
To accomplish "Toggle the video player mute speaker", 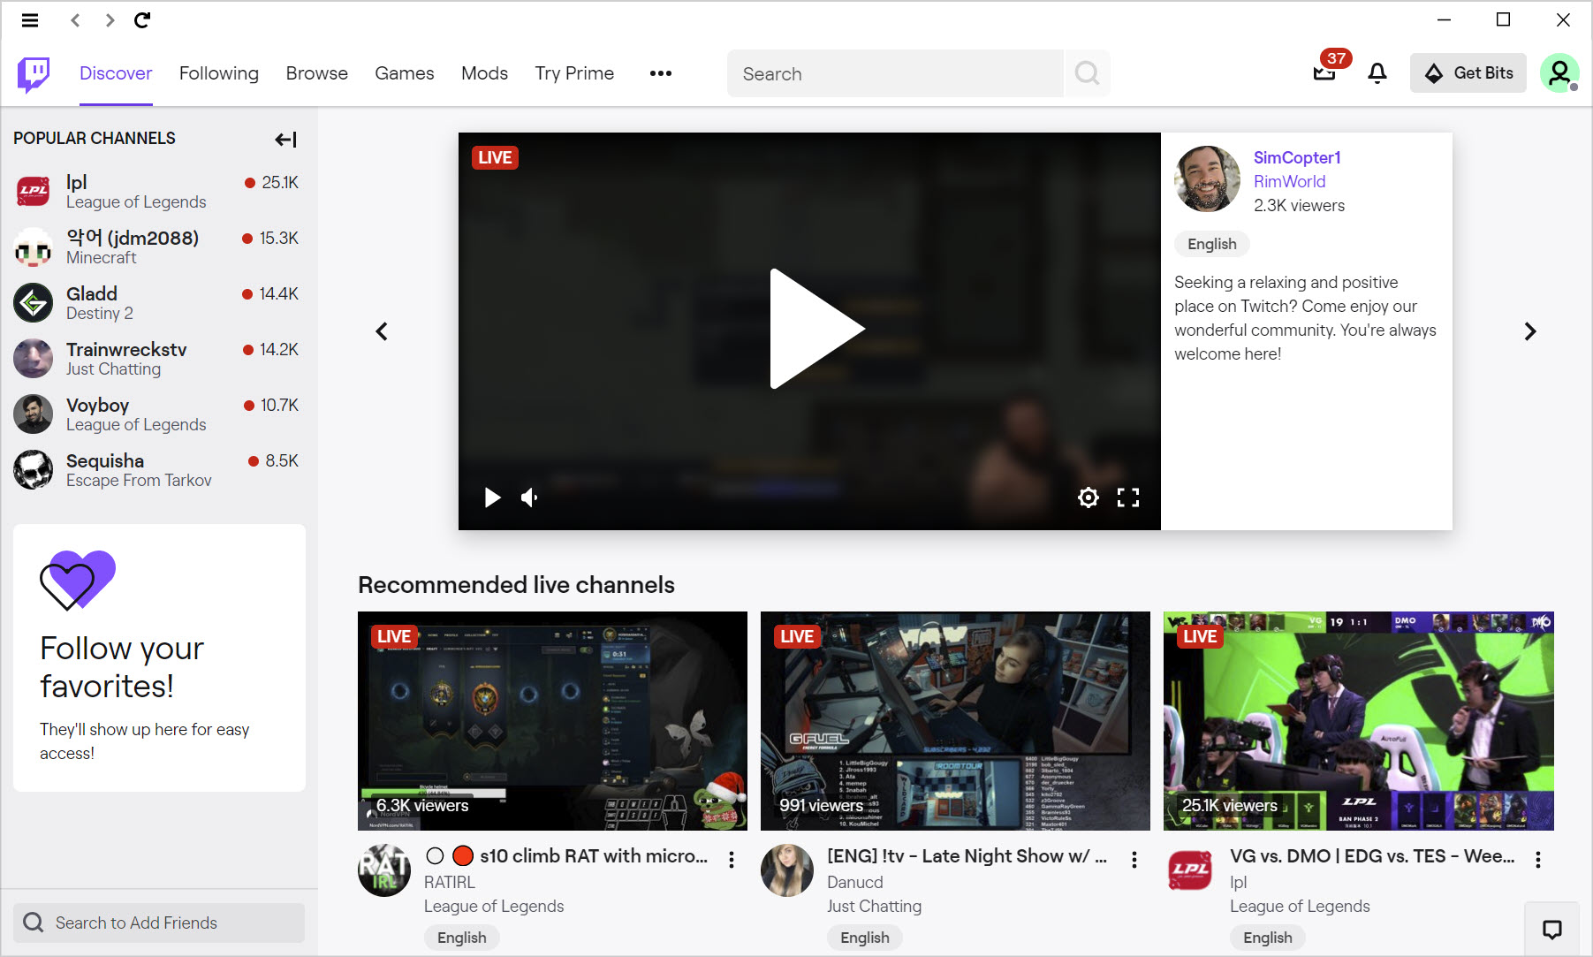I will point(529,497).
